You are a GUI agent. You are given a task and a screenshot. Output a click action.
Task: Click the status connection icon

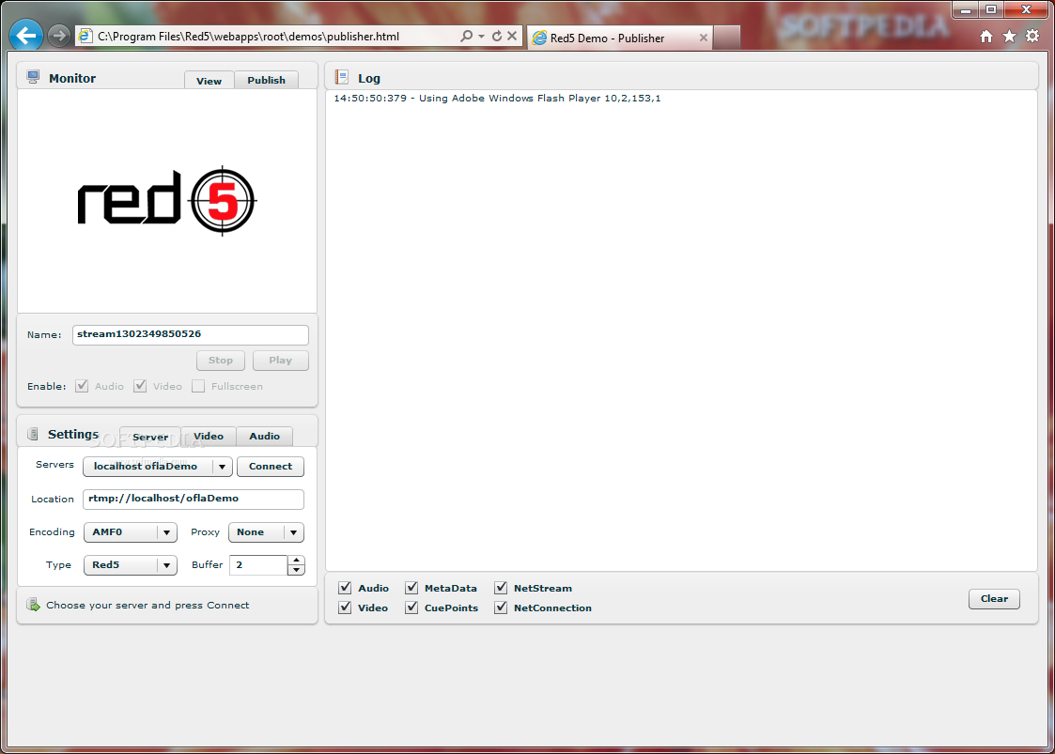pyautogui.click(x=33, y=605)
